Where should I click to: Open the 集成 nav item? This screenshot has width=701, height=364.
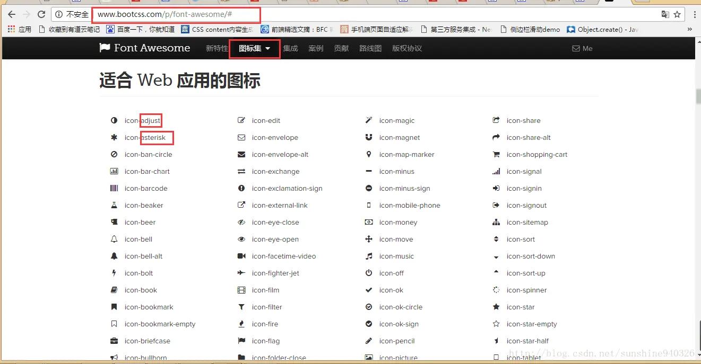coord(290,48)
